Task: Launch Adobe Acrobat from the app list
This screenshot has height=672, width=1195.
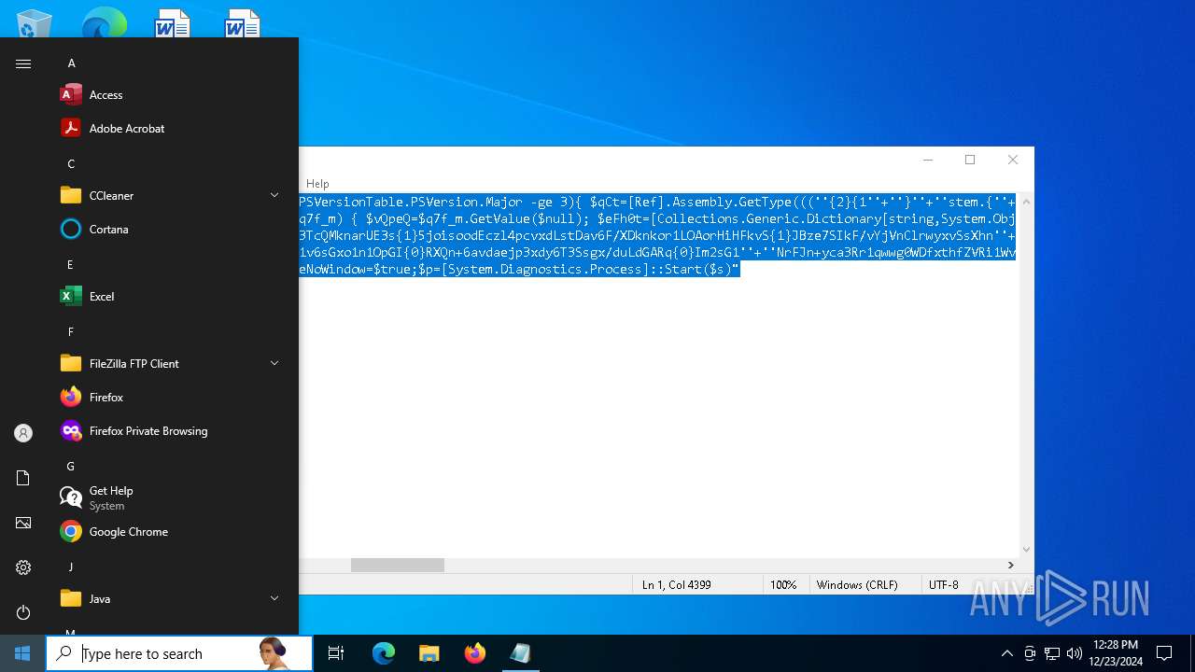Action: coord(172,129)
